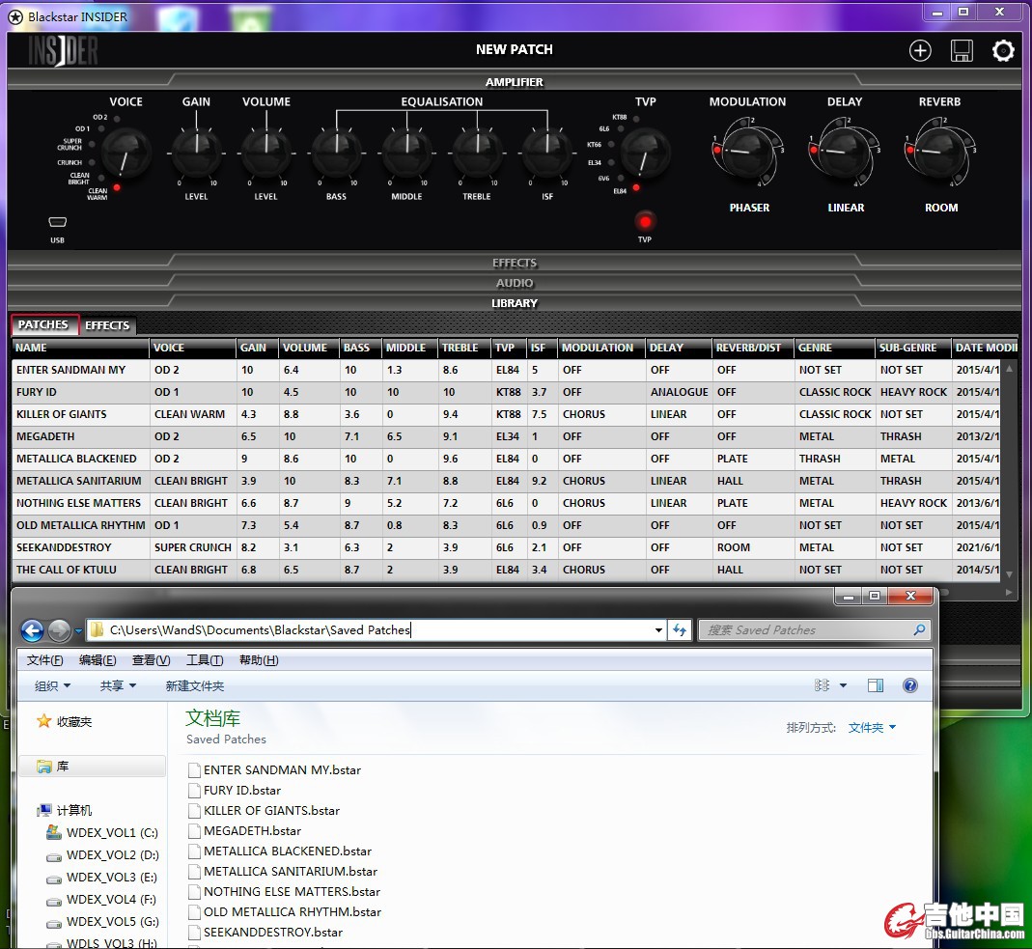Click the TVP valve selector knob
This screenshot has height=949, width=1032.
(x=646, y=154)
